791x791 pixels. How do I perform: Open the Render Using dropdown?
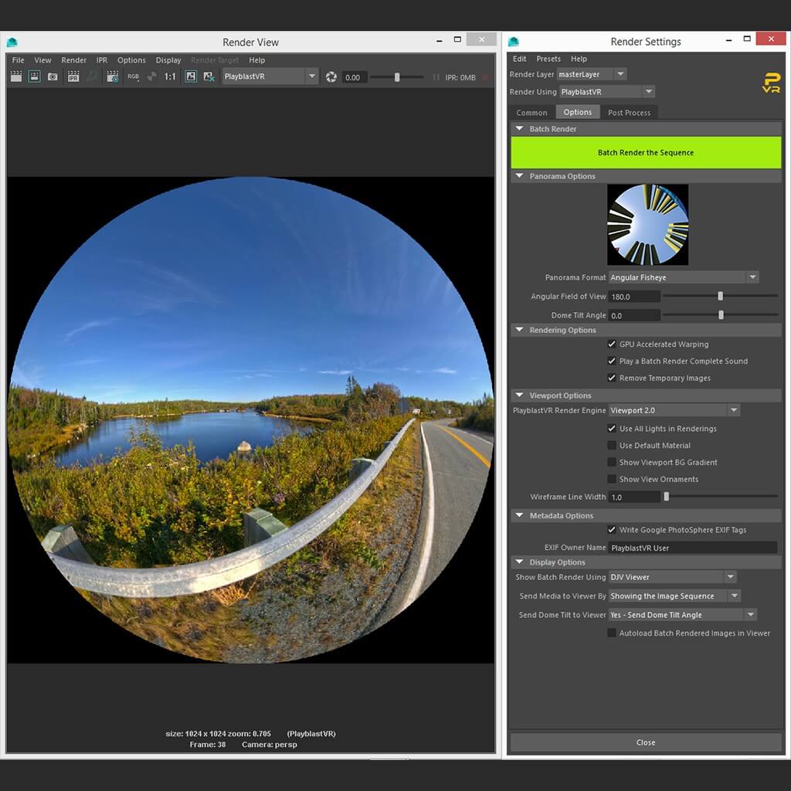coord(607,92)
